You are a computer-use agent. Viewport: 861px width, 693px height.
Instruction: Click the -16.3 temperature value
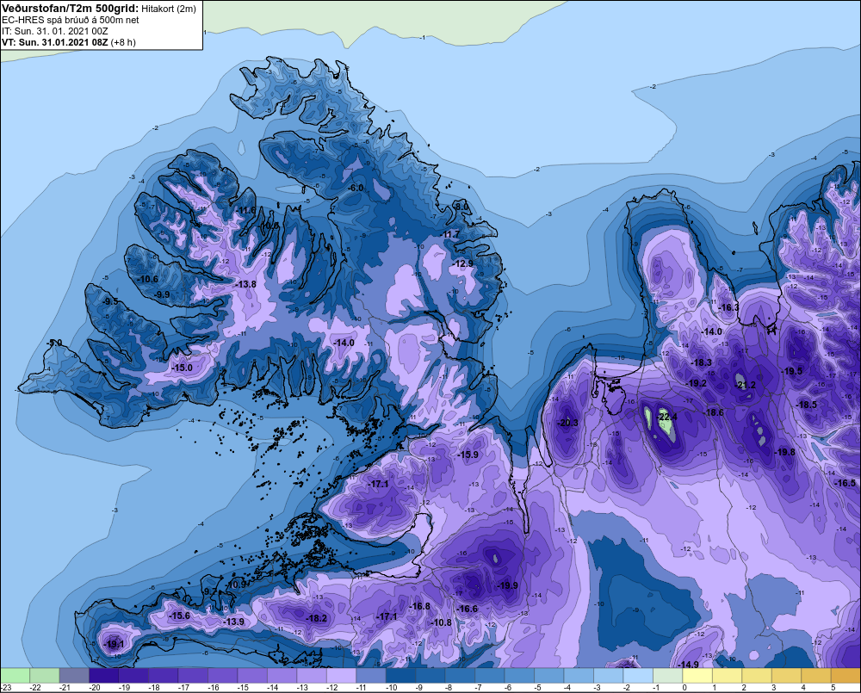(x=728, y=307)
